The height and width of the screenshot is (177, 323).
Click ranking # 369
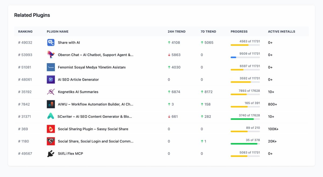coord(23,129)
